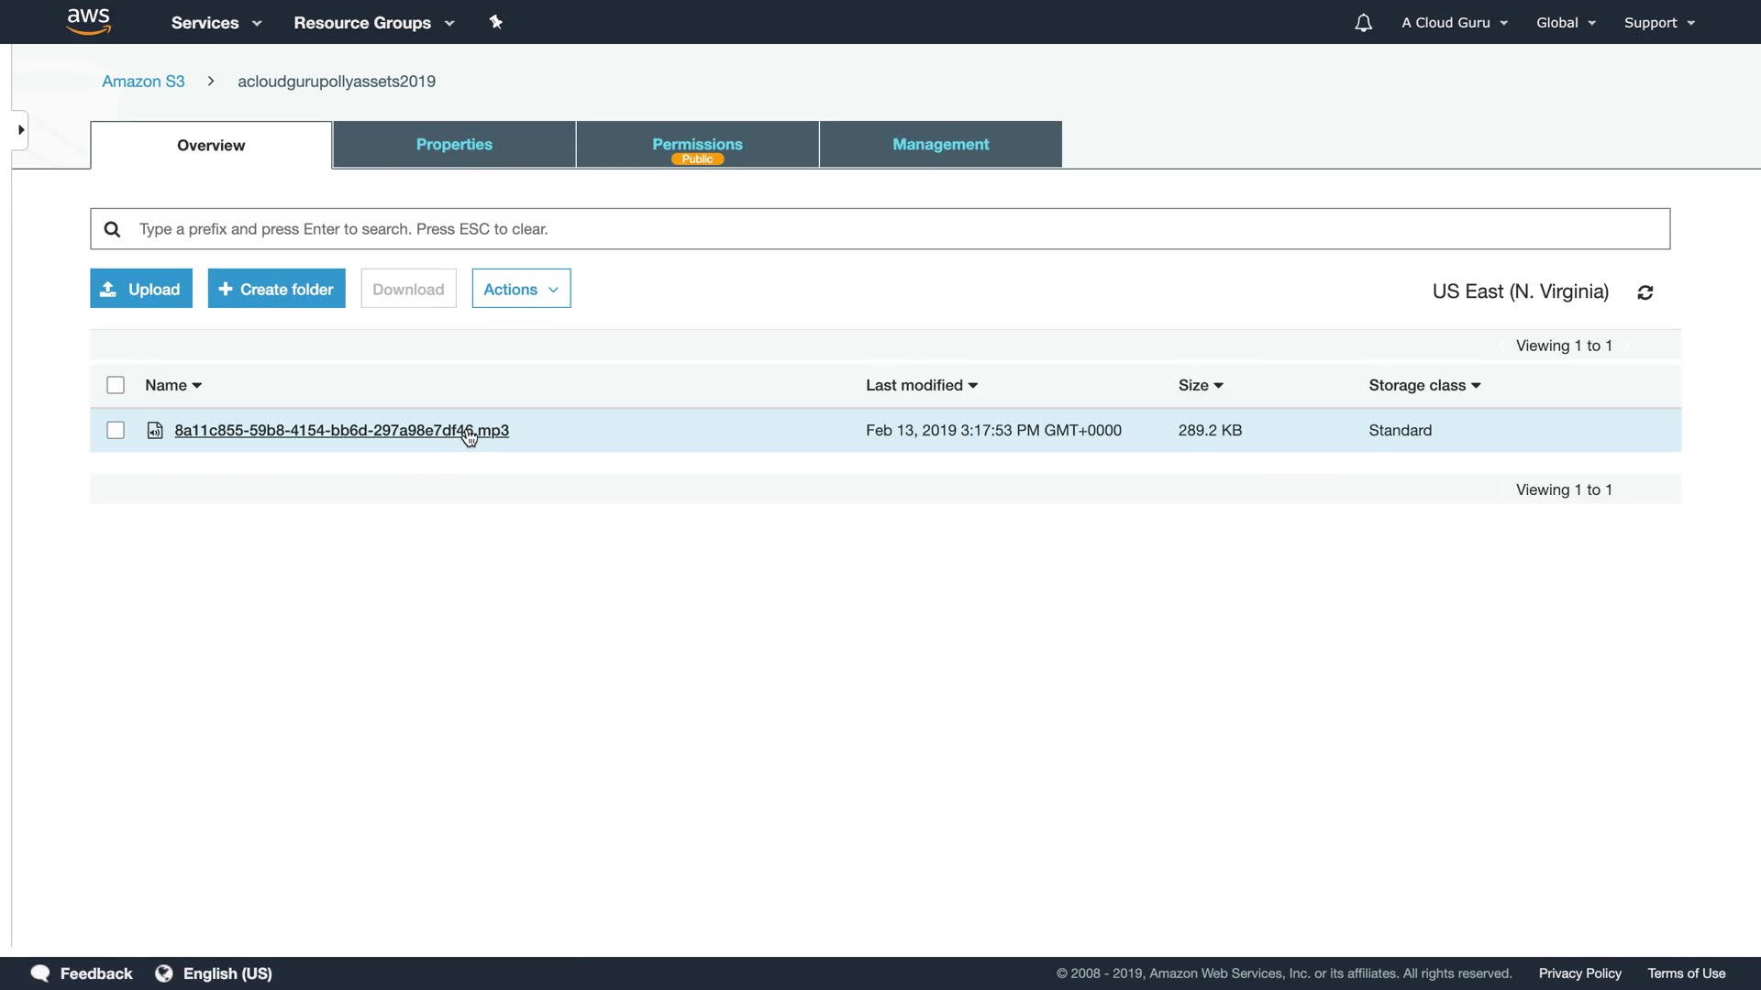Open the Permissions tab
Viewport: 1761px width, 990px height.
pyautogui.click(x=697, y=145)
